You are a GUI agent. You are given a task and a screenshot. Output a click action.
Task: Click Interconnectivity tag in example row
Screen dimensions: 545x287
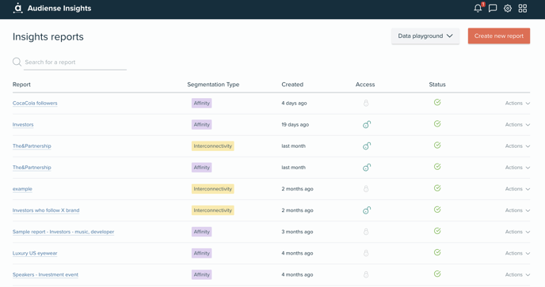tap(213, 189)
